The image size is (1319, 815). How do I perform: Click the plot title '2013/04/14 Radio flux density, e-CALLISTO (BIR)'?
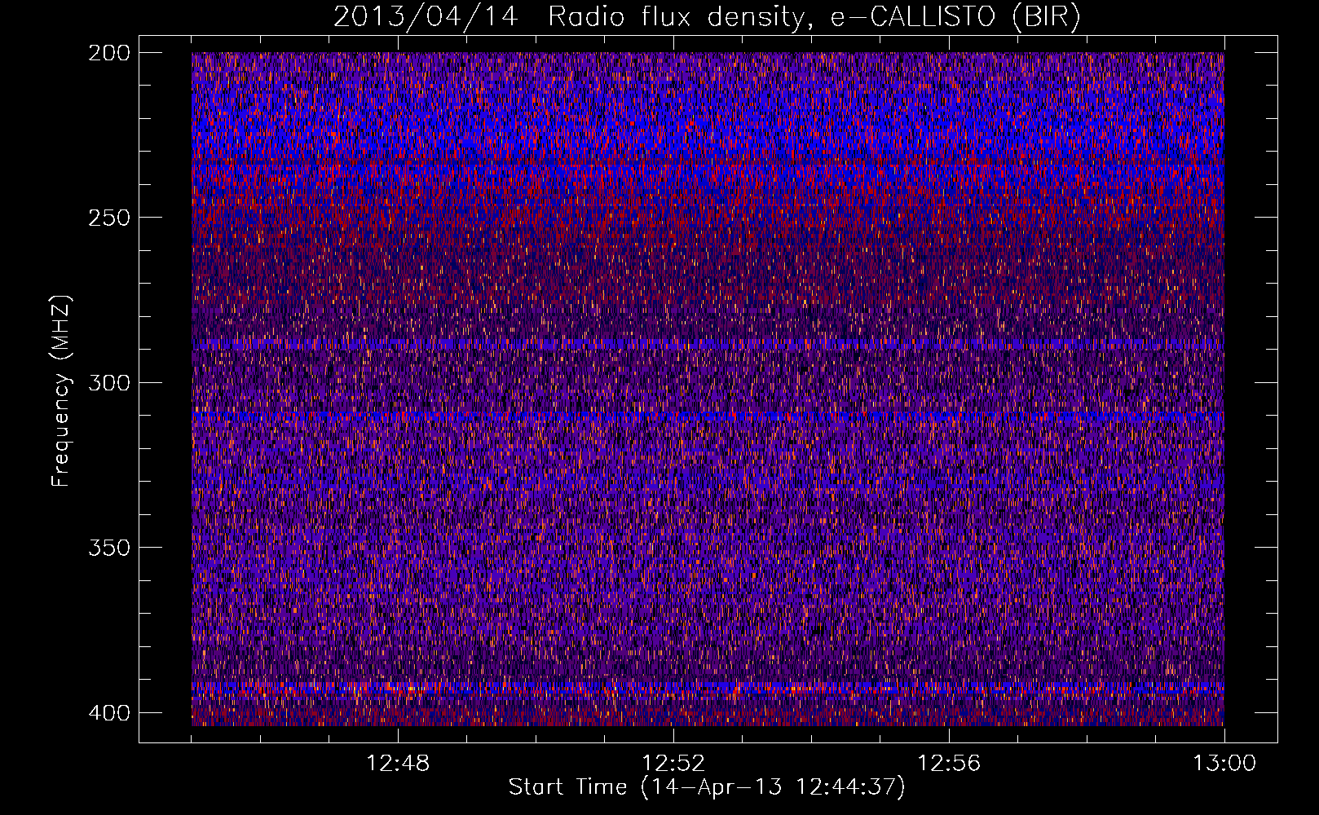pos(707,17)
